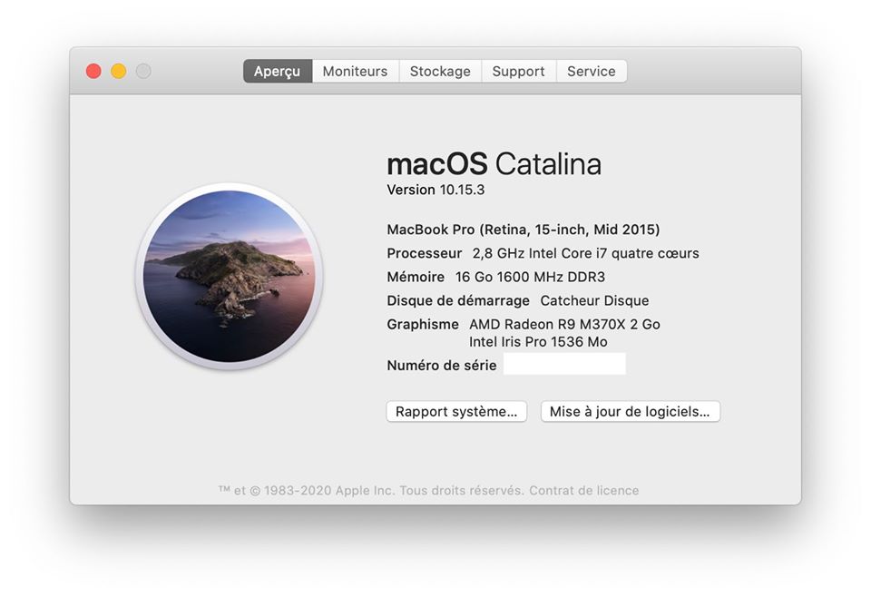Click the Catcheur Disque startup disk value
Viewport: 871px width, 597px height.
594,300
